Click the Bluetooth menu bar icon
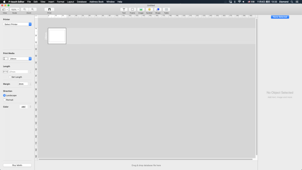Screen dimensions: 302x170 pos(234,2)
